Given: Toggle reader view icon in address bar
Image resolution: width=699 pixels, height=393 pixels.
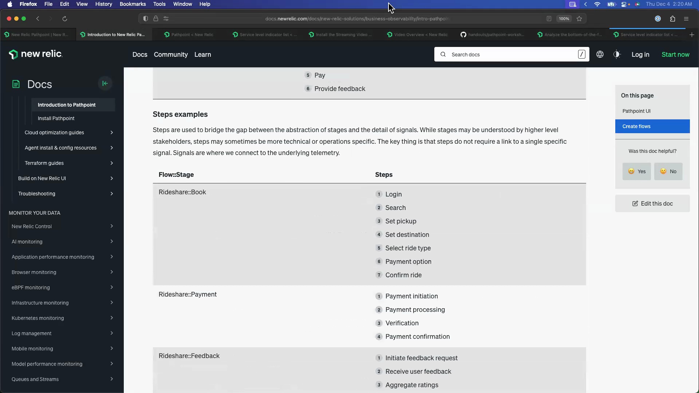Looking at the screenshot, I should 549,19.
